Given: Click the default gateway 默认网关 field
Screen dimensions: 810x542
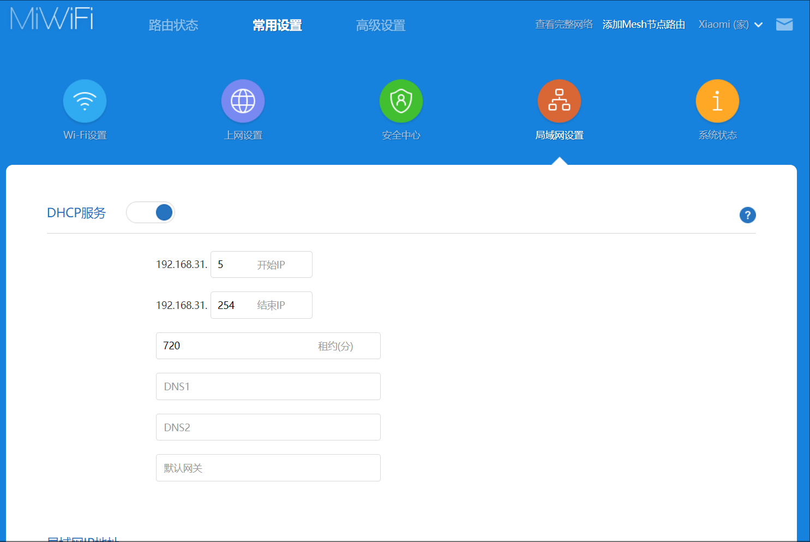Looking at the screenshot, I should pos(268,468).
